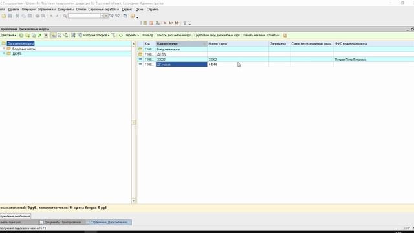Screen dimensions: 414x233
Task: Click the M+ memory add button
Action: click(171, 23)
